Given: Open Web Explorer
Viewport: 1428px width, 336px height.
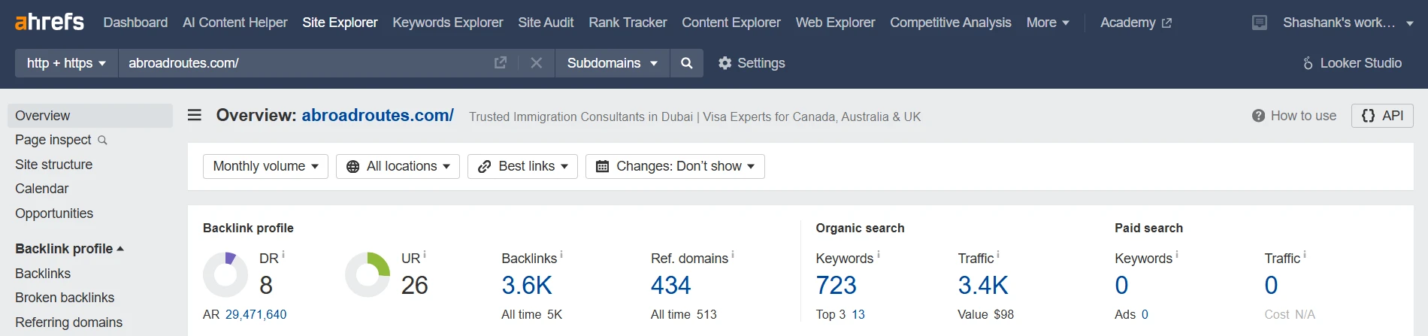Looking at the screenshot, I should [835, 23].
